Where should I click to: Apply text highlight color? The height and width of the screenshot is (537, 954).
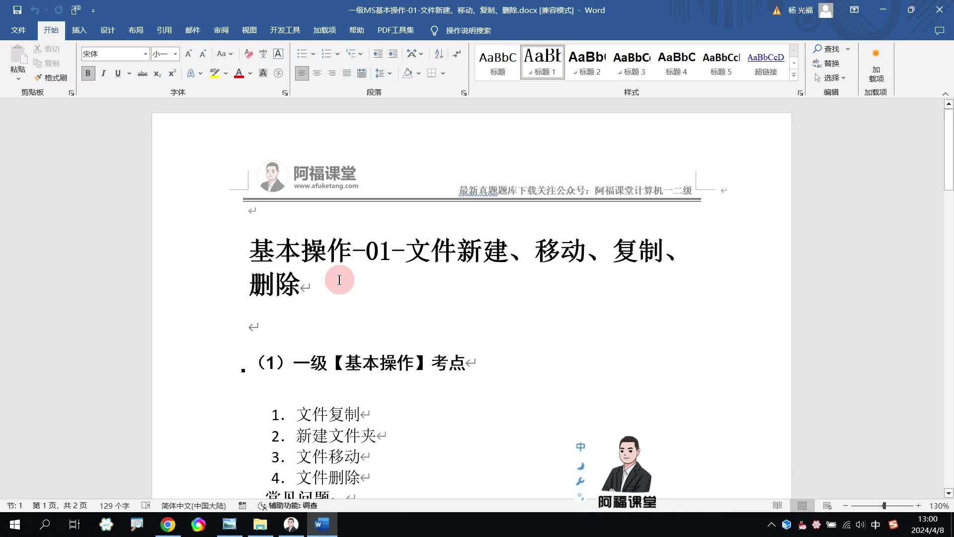[214, 73]
